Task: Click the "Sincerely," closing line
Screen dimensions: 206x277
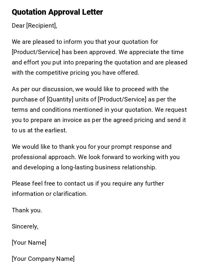Action: pos(25,226)
